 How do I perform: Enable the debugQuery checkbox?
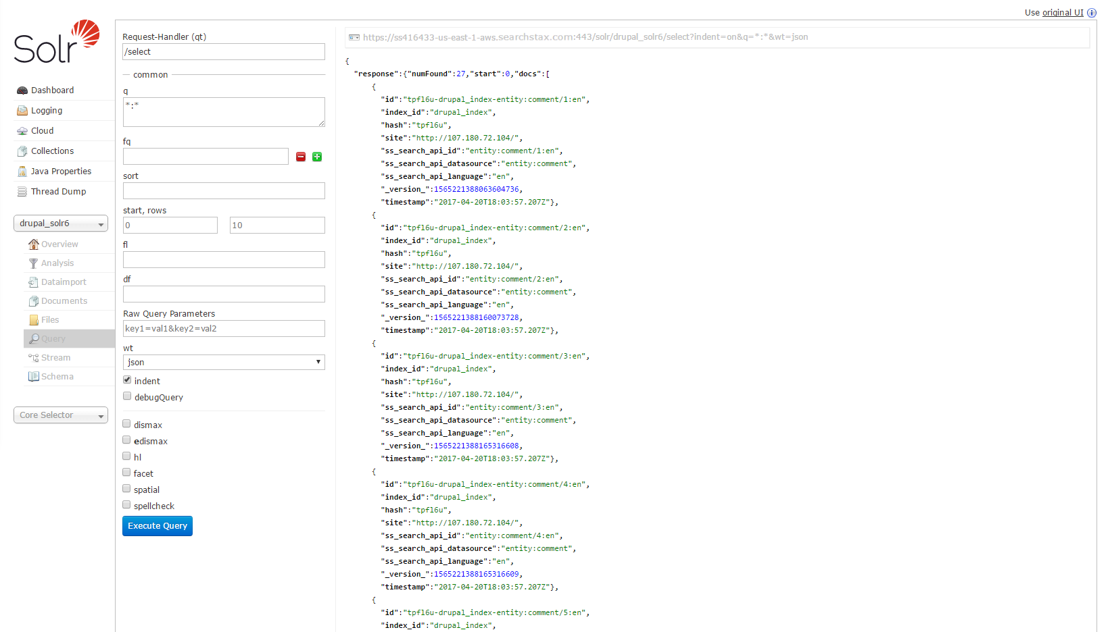click(x=127, y=396)
